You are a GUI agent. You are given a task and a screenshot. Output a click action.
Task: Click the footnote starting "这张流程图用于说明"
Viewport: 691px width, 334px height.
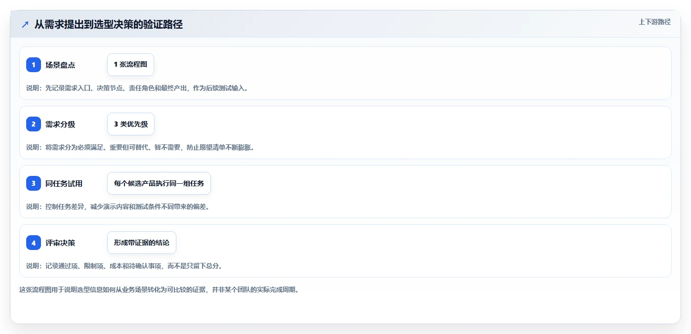coord(159,290)
